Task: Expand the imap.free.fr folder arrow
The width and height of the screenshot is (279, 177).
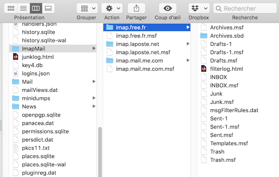Action: pyautogui.click(x=188, y=27)
